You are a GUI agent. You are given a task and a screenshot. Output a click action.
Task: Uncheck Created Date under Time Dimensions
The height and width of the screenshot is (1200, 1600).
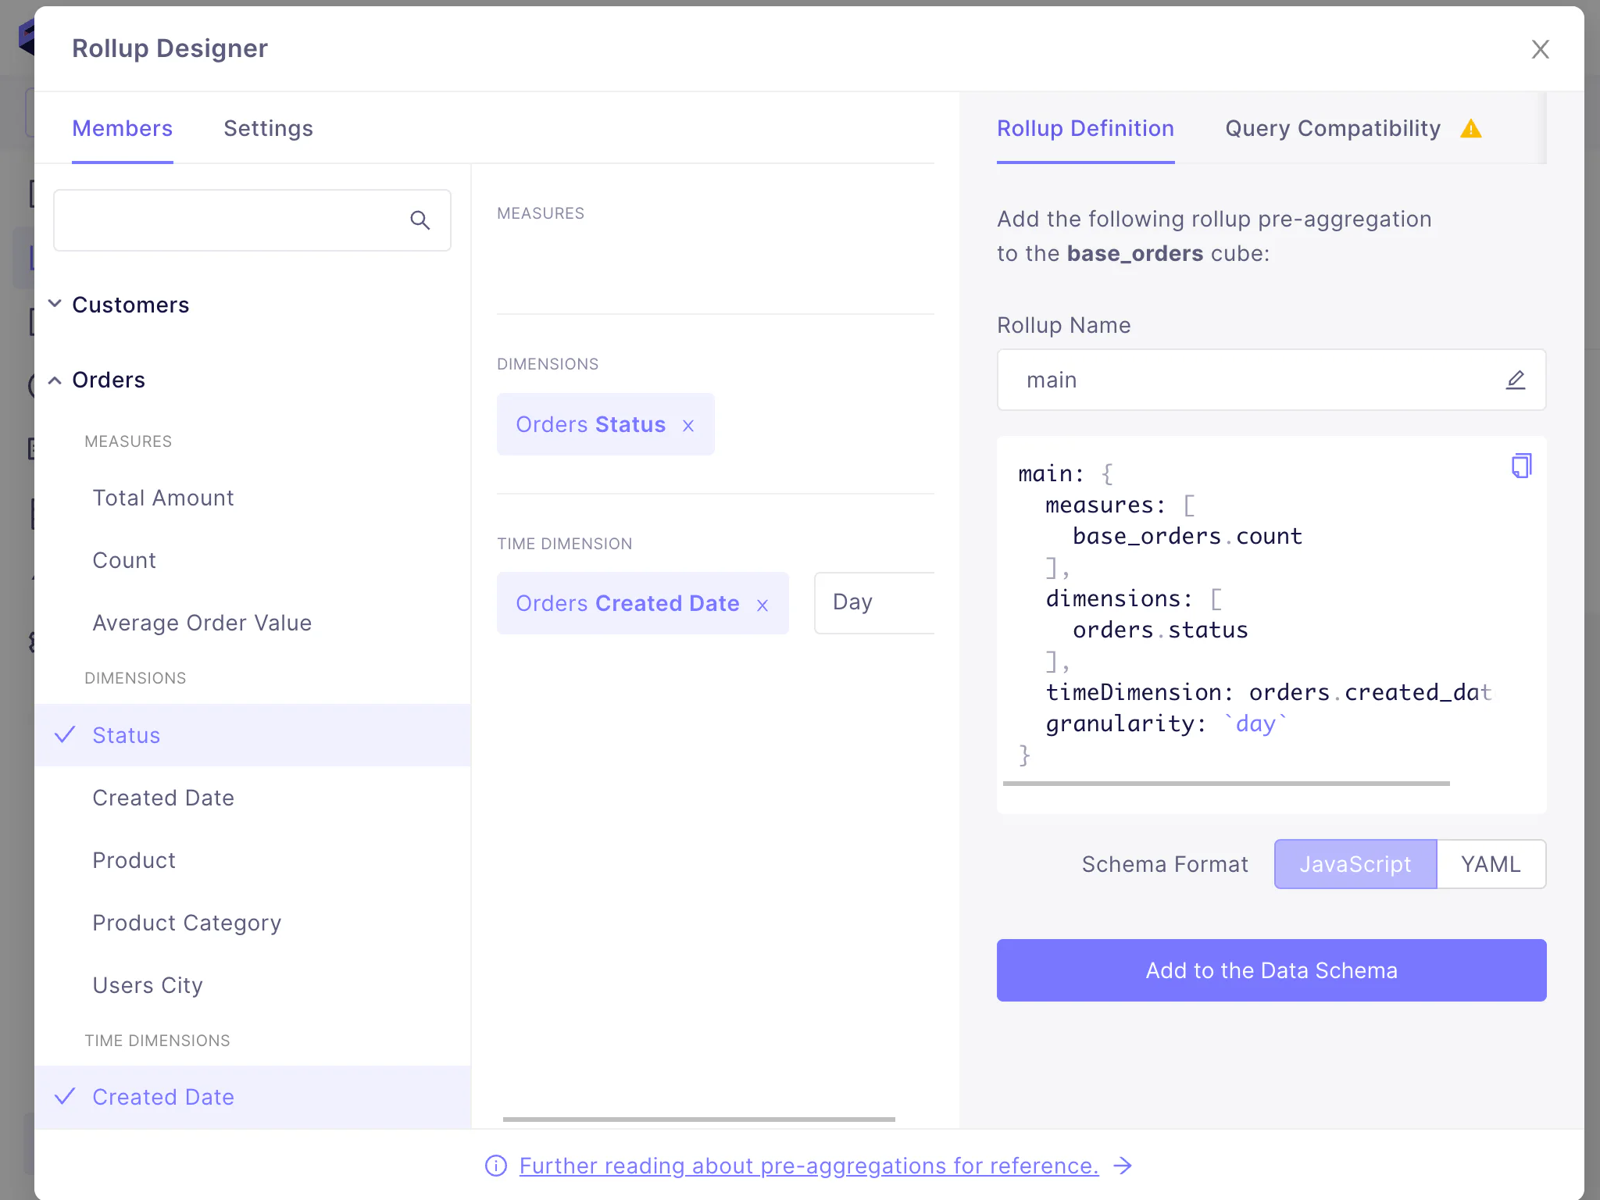(x=162, y=1097)
